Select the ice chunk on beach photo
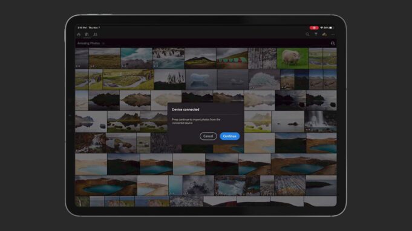Viewport: 412px width, 231px height. click(264, 80)
